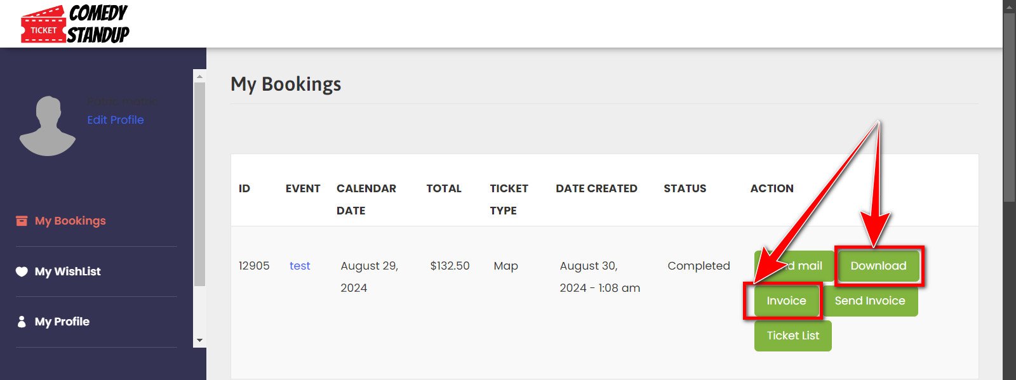Click the sidebar scrollbar thumb
This screenshot has height=380, width=1016.
[x=199, y=184]
